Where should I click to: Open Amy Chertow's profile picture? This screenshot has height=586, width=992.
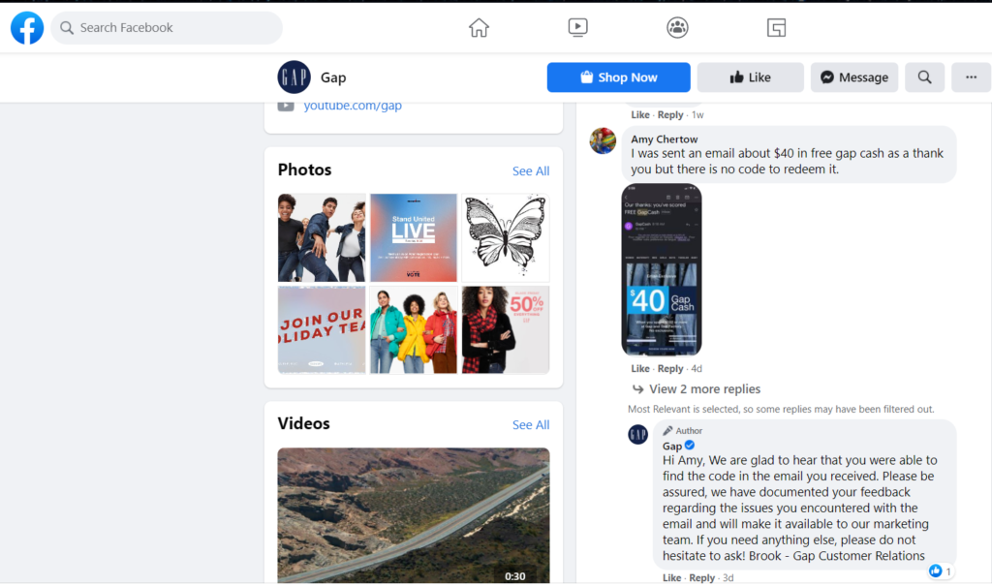pos(603,140)
